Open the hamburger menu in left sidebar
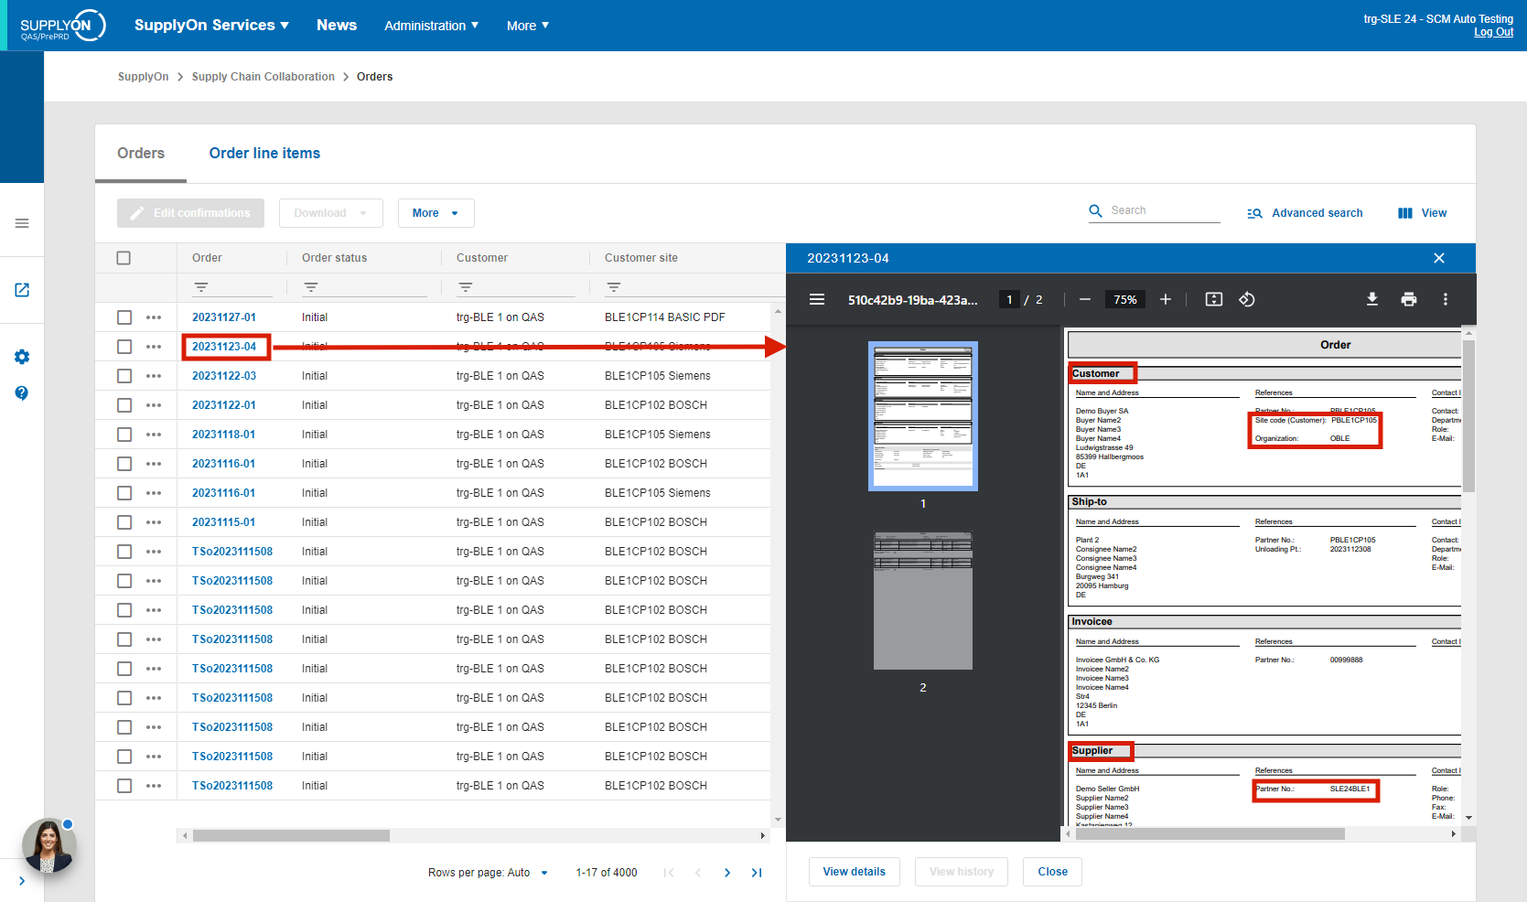1527x902 pixels. [x=22, y=223]
